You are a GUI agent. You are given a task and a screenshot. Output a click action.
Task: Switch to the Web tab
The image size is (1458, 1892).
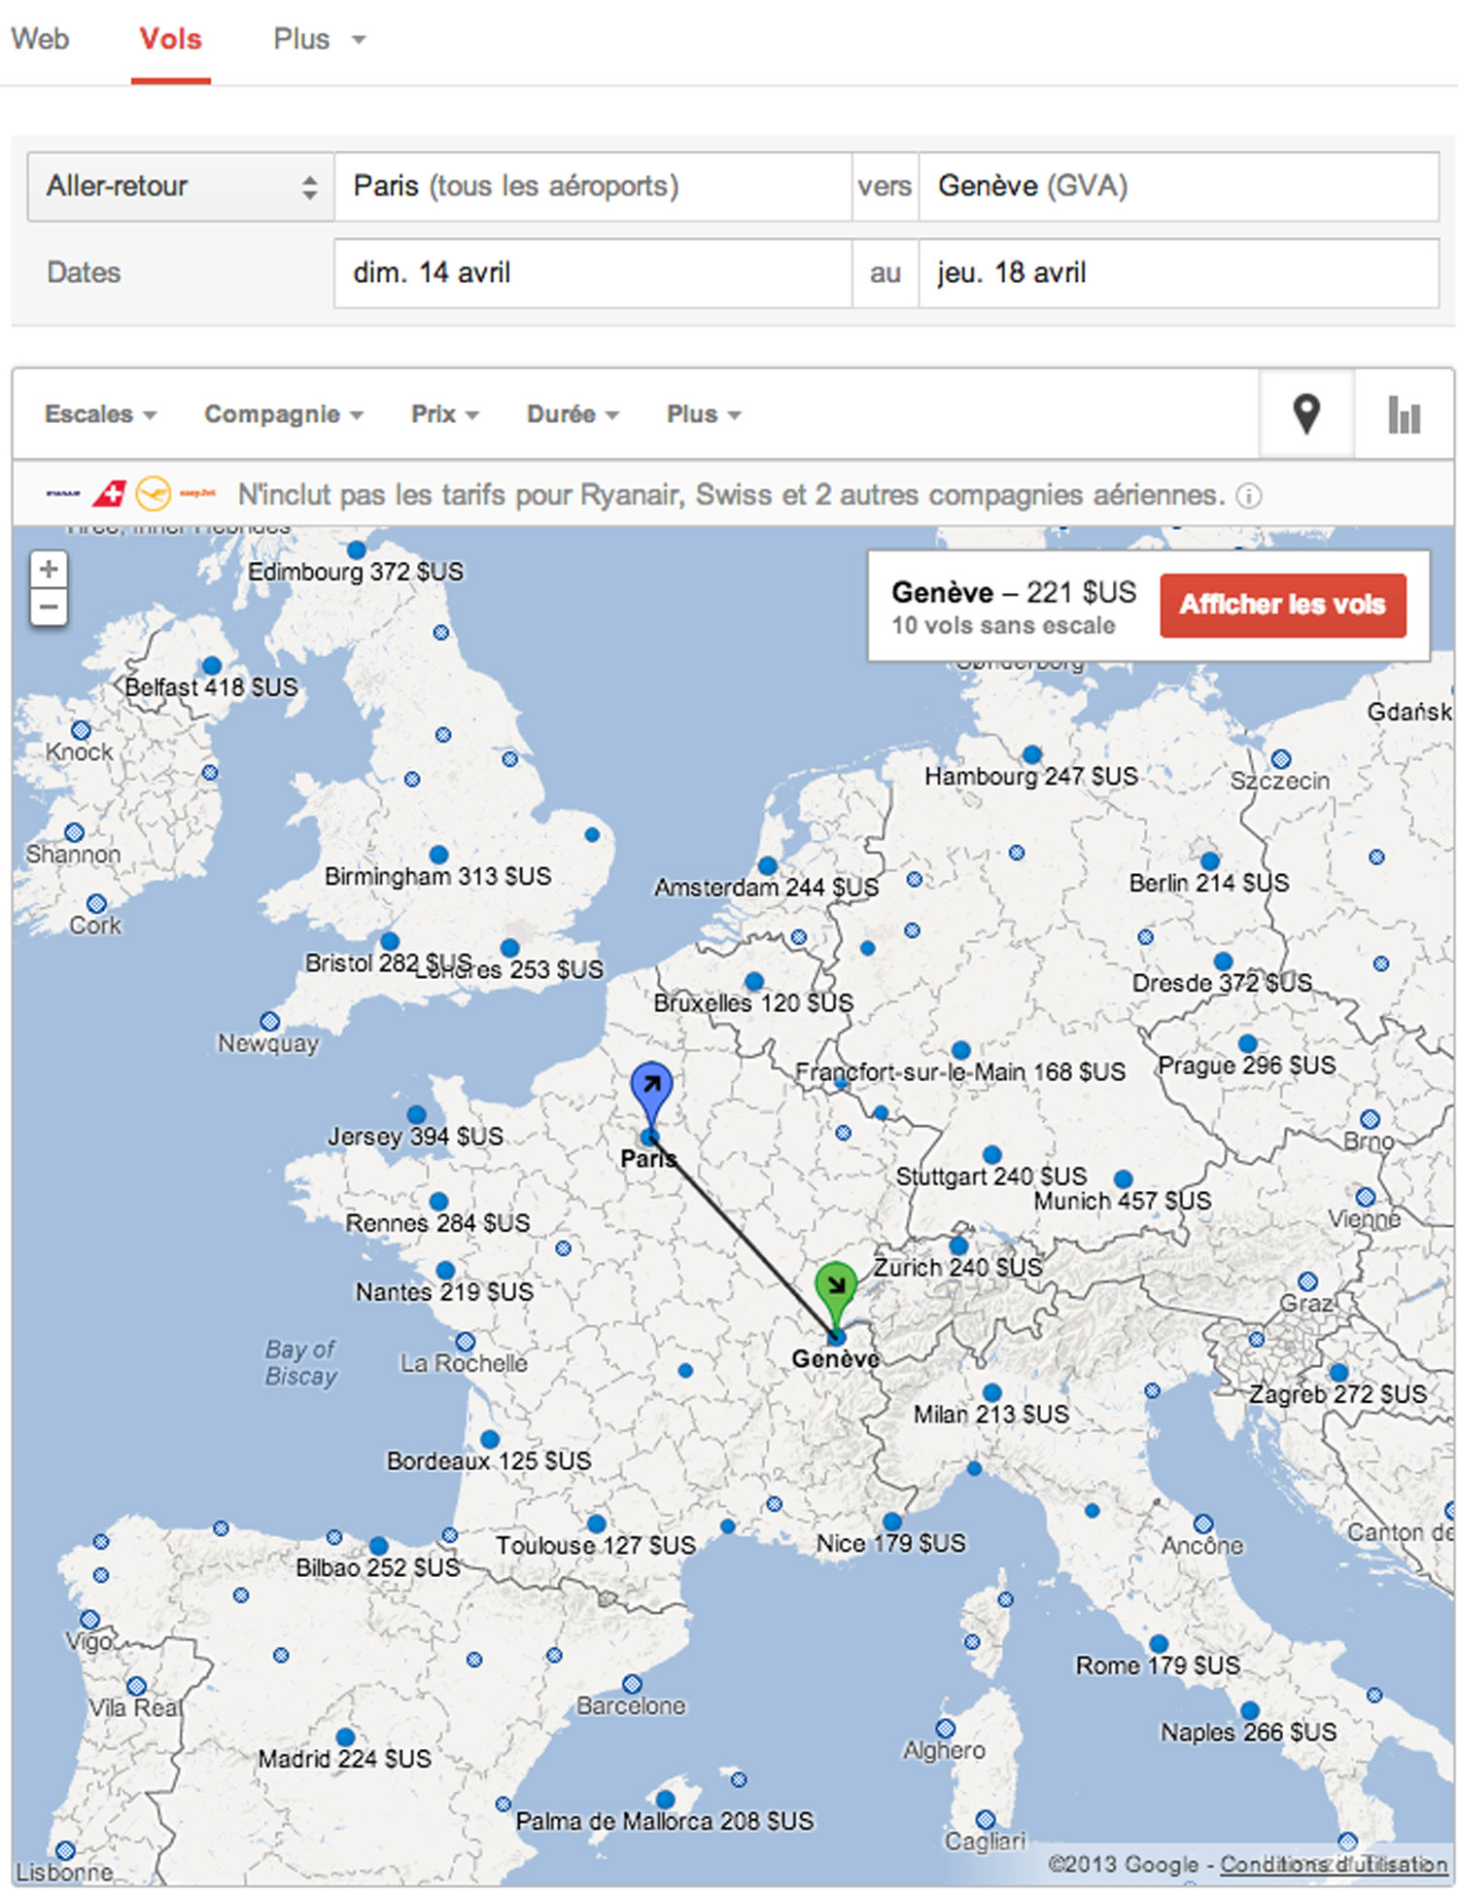click(40, 39)
